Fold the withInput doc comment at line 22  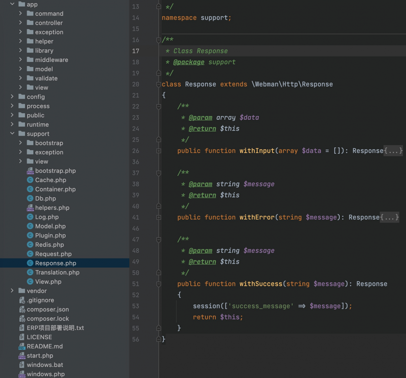point(159,107)
